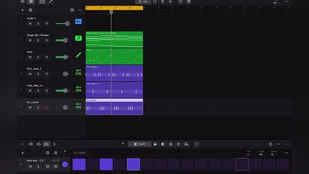Solo the Stage Mk I Flanger track
Image resolution: width=309 pixels, height=174 pixels.
38,40
